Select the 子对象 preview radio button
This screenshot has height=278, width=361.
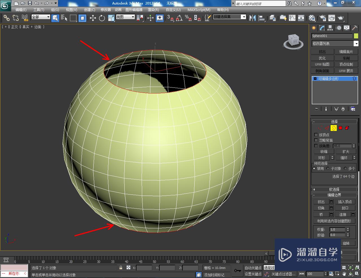coord(328,168)
